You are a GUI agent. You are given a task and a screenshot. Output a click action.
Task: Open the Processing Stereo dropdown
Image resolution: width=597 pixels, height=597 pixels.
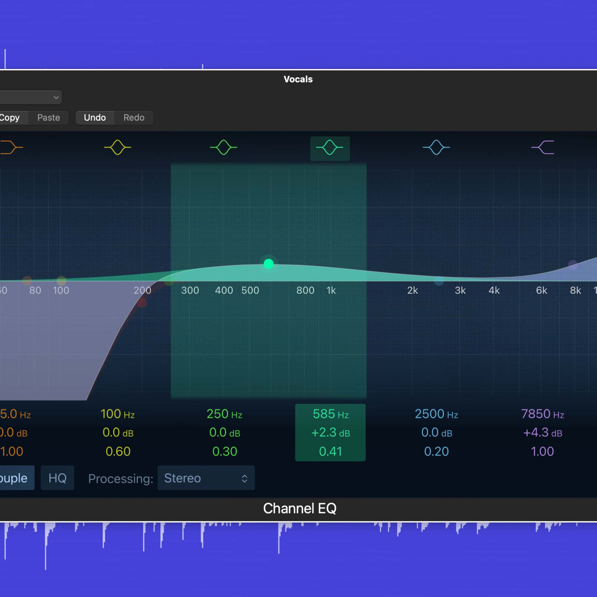(x=206, y=478)
